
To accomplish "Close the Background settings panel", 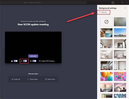I will tap(125, 8).
